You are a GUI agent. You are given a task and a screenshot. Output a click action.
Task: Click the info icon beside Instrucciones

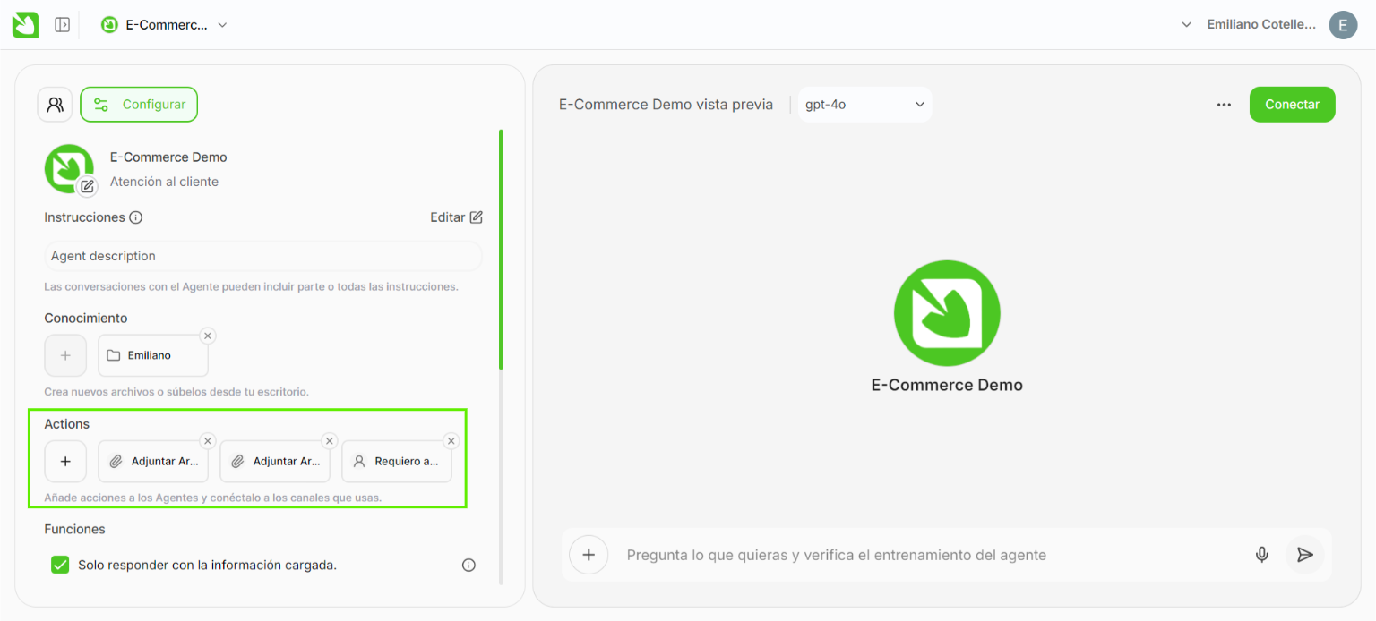(x=136, y=217)
